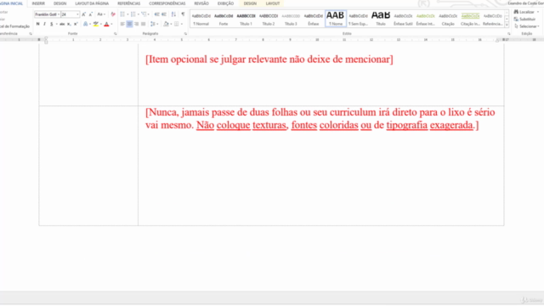Apply the Título 3 style
The image size is (544, 306).
tap(291, 19)
